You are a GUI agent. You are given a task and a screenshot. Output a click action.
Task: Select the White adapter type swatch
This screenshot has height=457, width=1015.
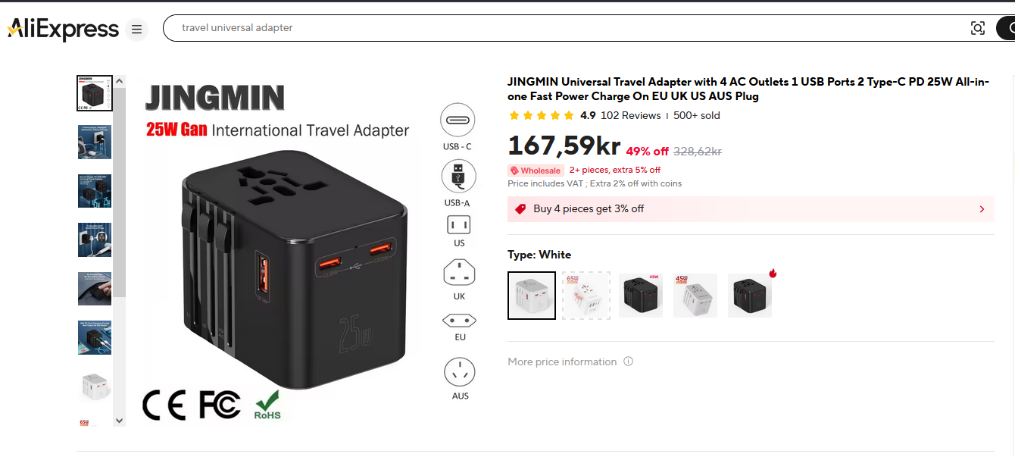[x=532, y=296]
